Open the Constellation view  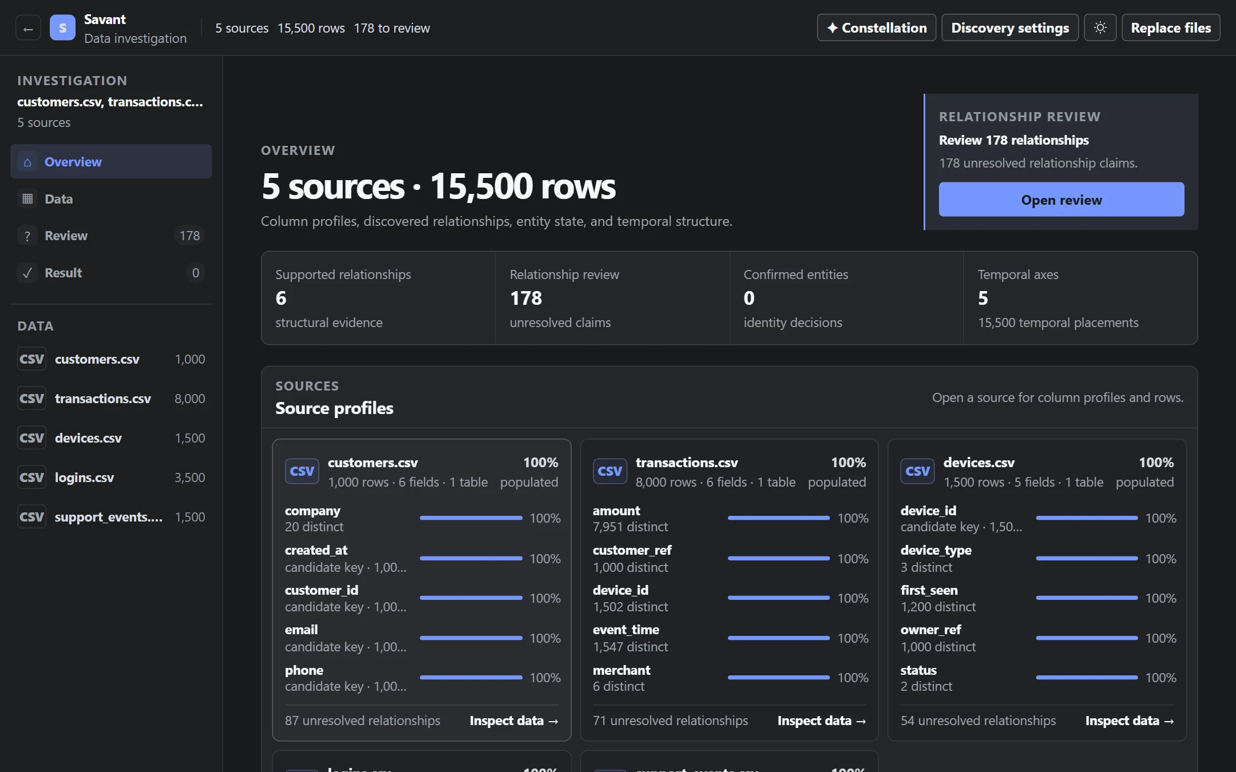[x=876, y=28]
